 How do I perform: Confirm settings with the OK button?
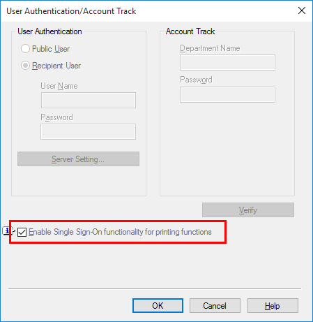pyautogui.click(x=158, y=306)
